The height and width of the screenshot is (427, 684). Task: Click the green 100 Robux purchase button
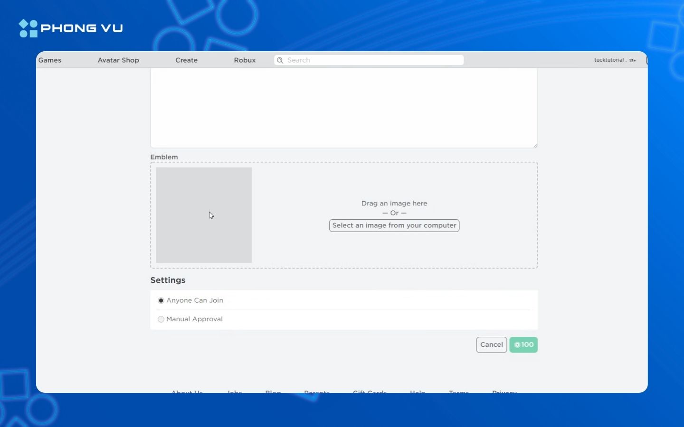coord(523,345)
